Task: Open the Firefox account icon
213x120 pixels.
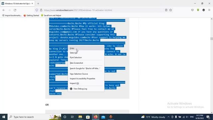Action: tap(204, 10)
